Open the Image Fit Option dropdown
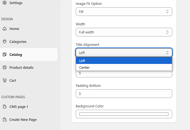 point(124,12)
